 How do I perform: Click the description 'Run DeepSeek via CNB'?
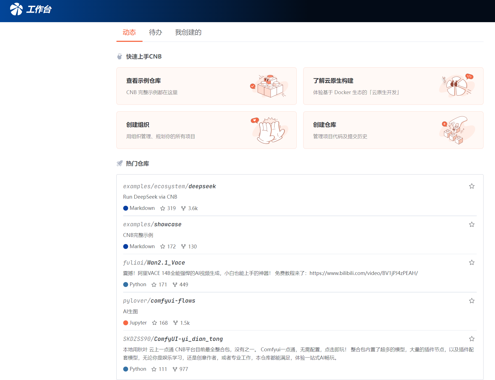[x=150, y=197]
